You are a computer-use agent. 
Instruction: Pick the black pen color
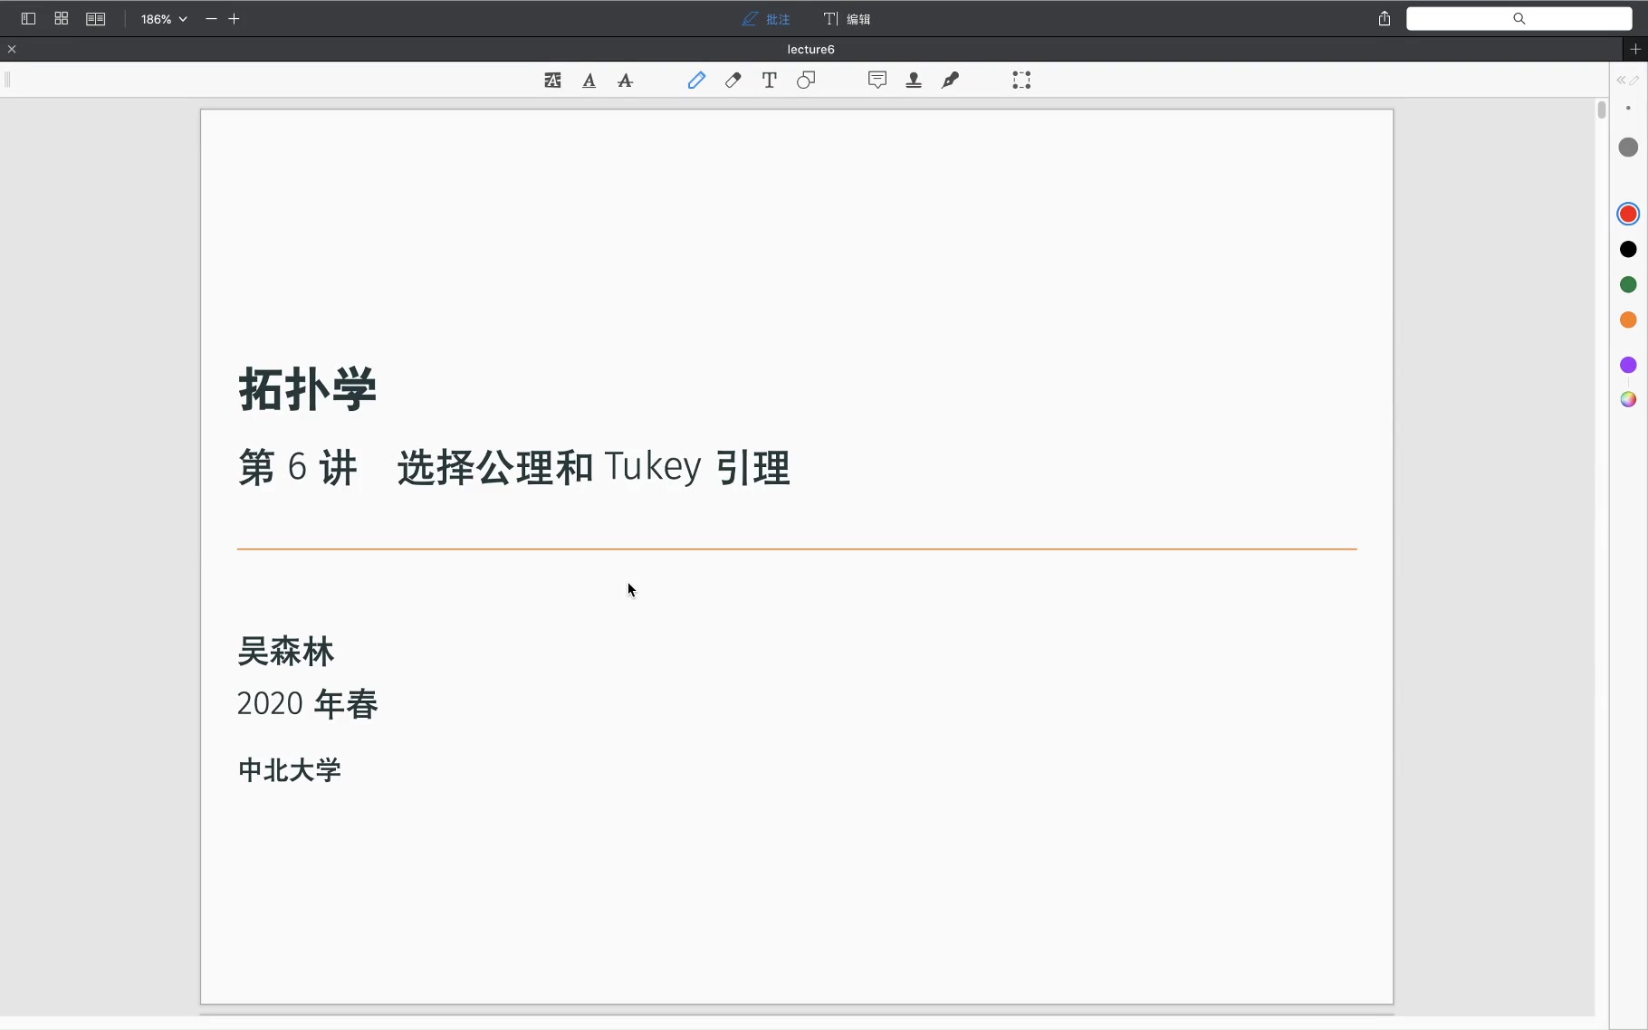1628,249
